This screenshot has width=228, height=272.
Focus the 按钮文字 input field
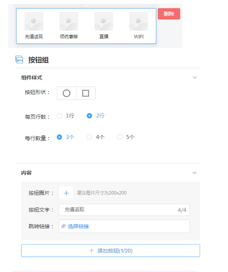(124, 210)
